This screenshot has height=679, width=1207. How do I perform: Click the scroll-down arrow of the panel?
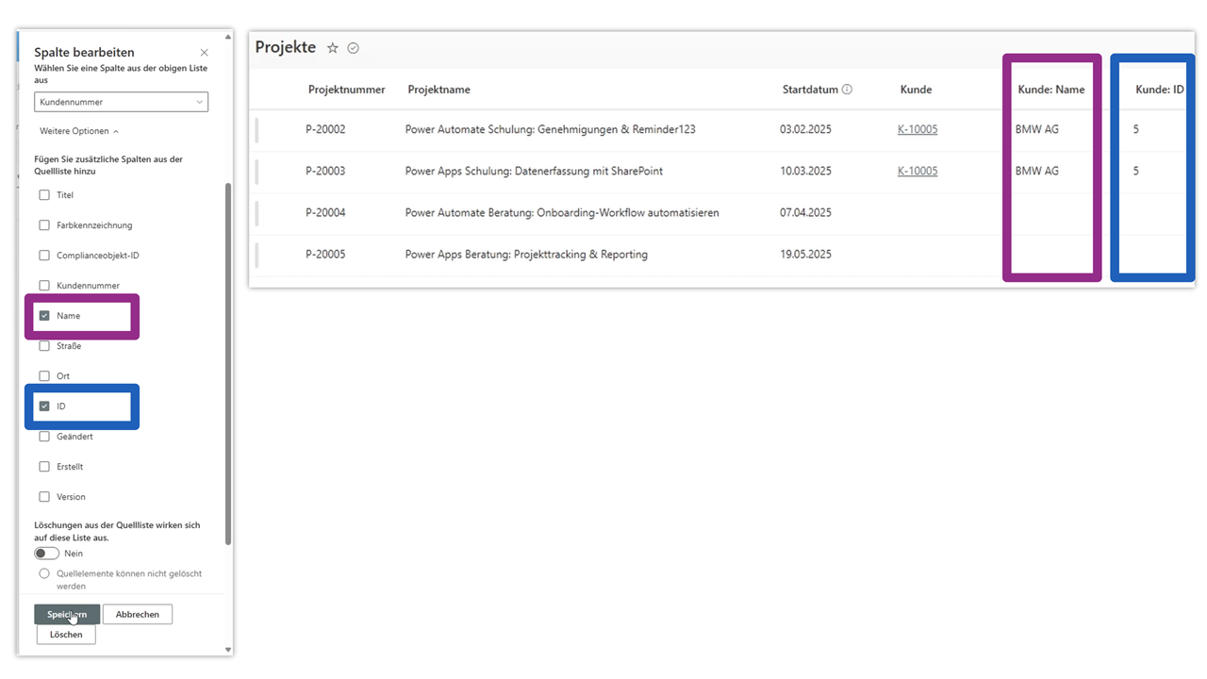[x=227, y=649]
